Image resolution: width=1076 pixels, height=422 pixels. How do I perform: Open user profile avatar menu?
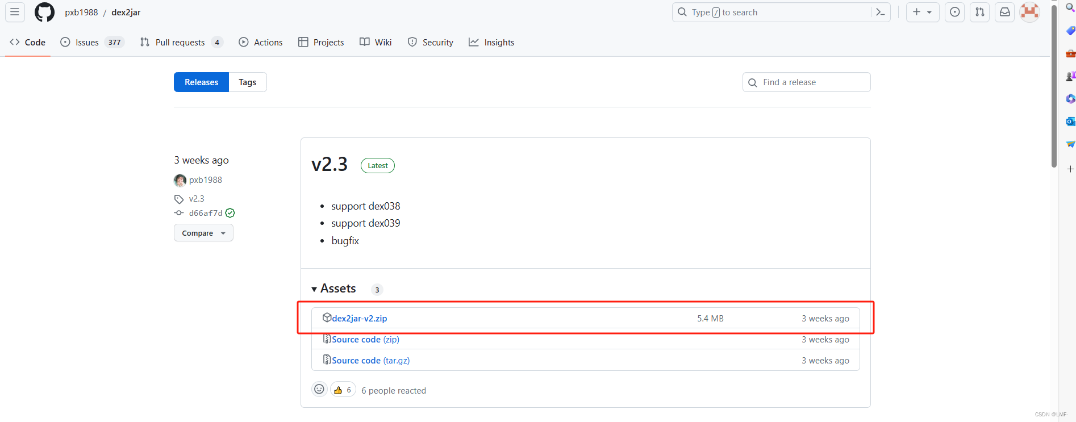point(1030,12)
